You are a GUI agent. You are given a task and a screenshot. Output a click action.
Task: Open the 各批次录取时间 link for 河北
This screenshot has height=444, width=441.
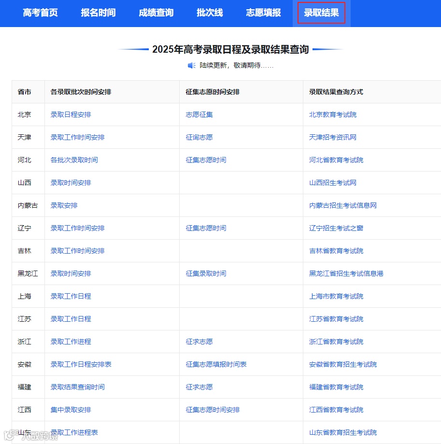click(x=74, y=160)
